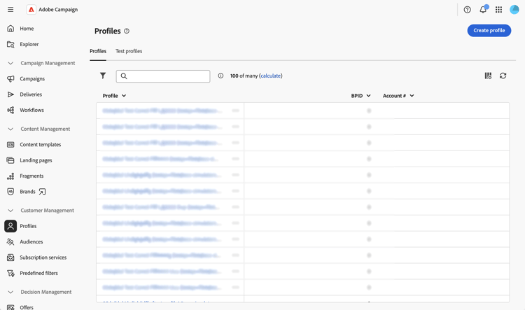Click the Landing pages icon
The width and height of the screenshot is (525, 310).
click(10, 160)
